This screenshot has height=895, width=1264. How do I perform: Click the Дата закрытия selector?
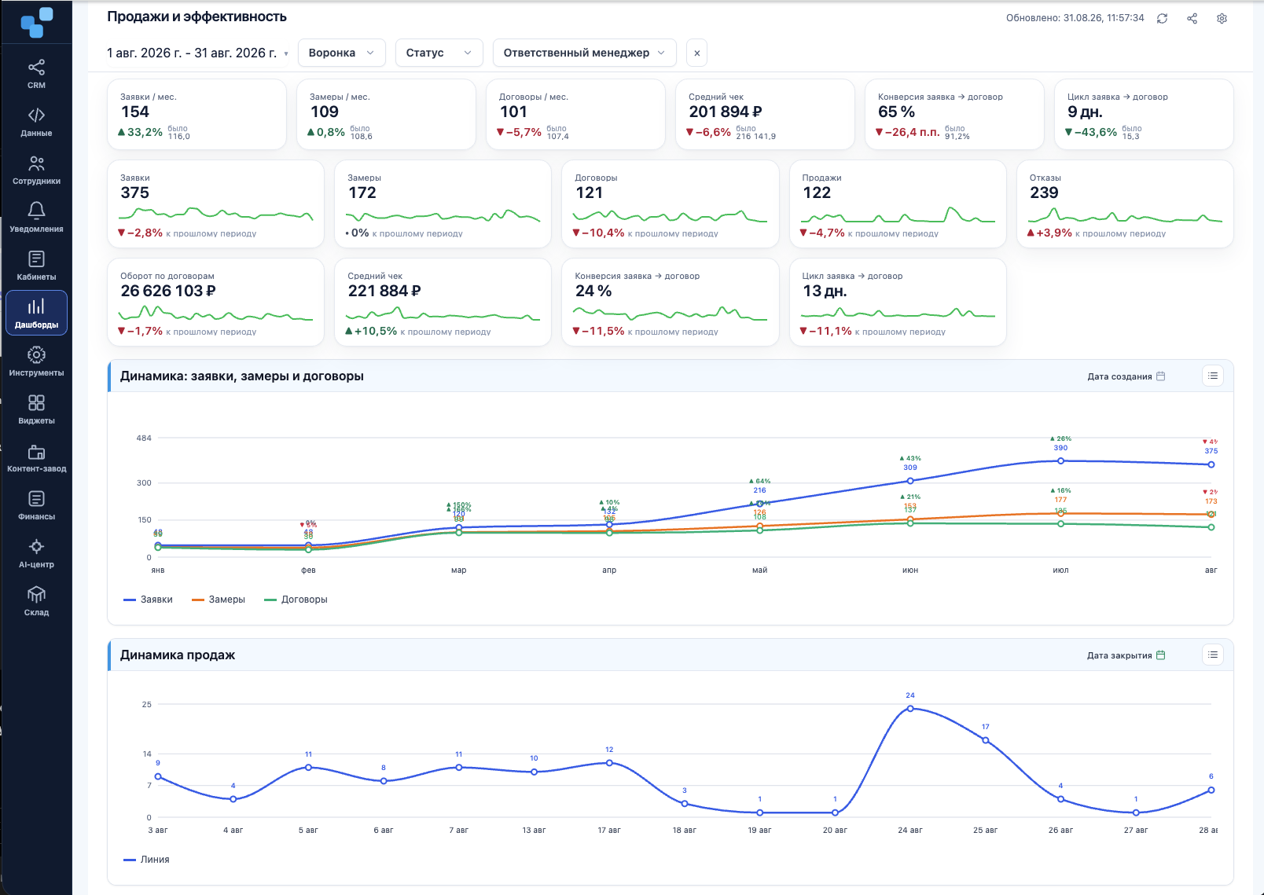pyautogui.click(x=1126, y=655)
